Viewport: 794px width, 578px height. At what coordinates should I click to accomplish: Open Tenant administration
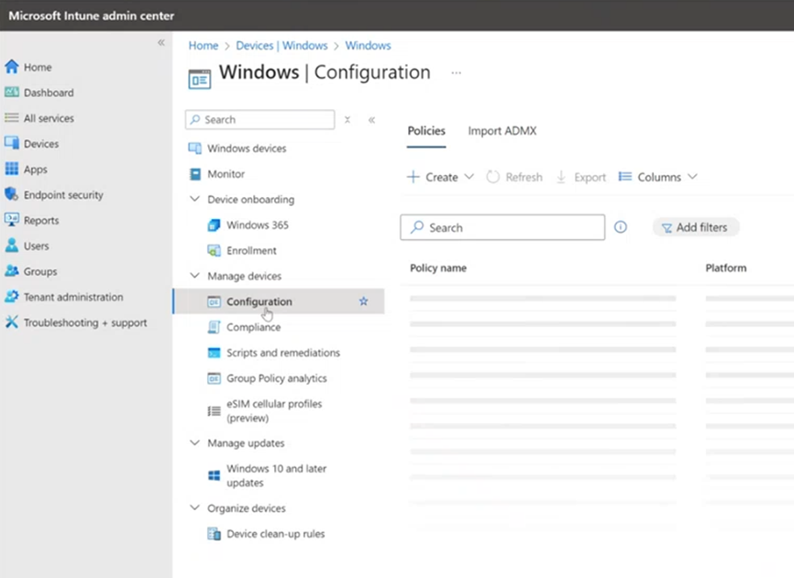point(73,297)
